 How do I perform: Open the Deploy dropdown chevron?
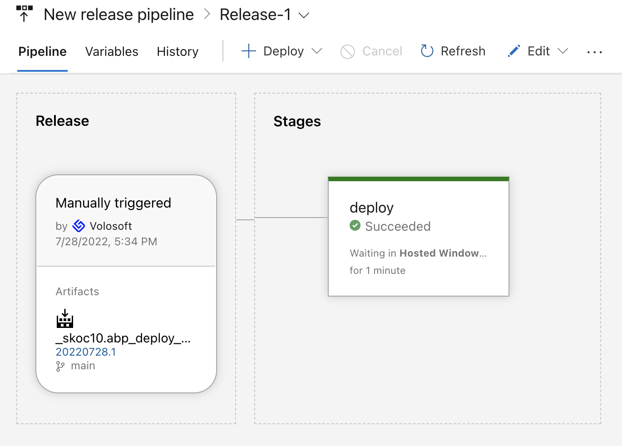click(318, 51)
